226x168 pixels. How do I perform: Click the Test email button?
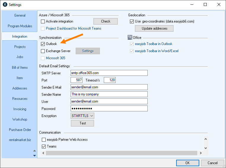(82, 123)
